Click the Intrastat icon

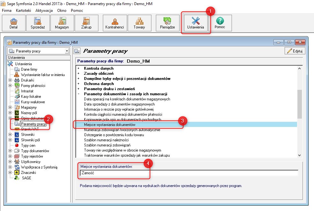pos(17,91)
